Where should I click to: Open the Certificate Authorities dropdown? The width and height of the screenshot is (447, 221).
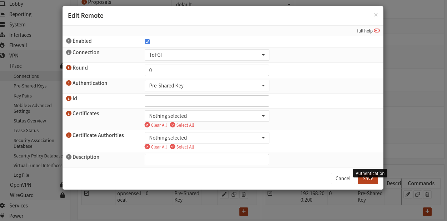[x=207, y=138]
